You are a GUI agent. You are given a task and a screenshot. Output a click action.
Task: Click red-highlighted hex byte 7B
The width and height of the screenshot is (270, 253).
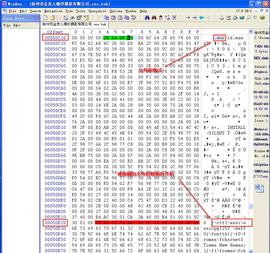coord(98,223)
